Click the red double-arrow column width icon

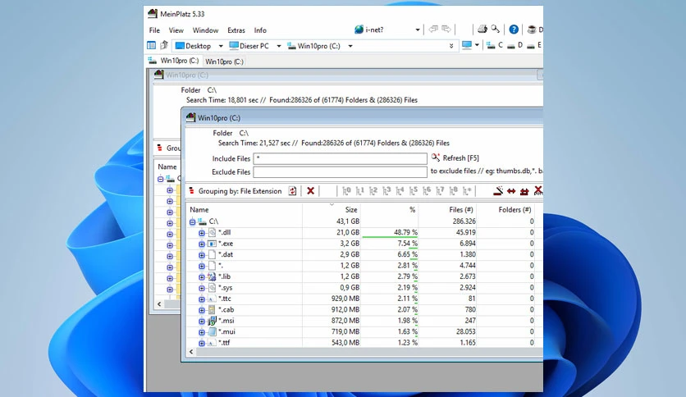[x=511, y=191]
